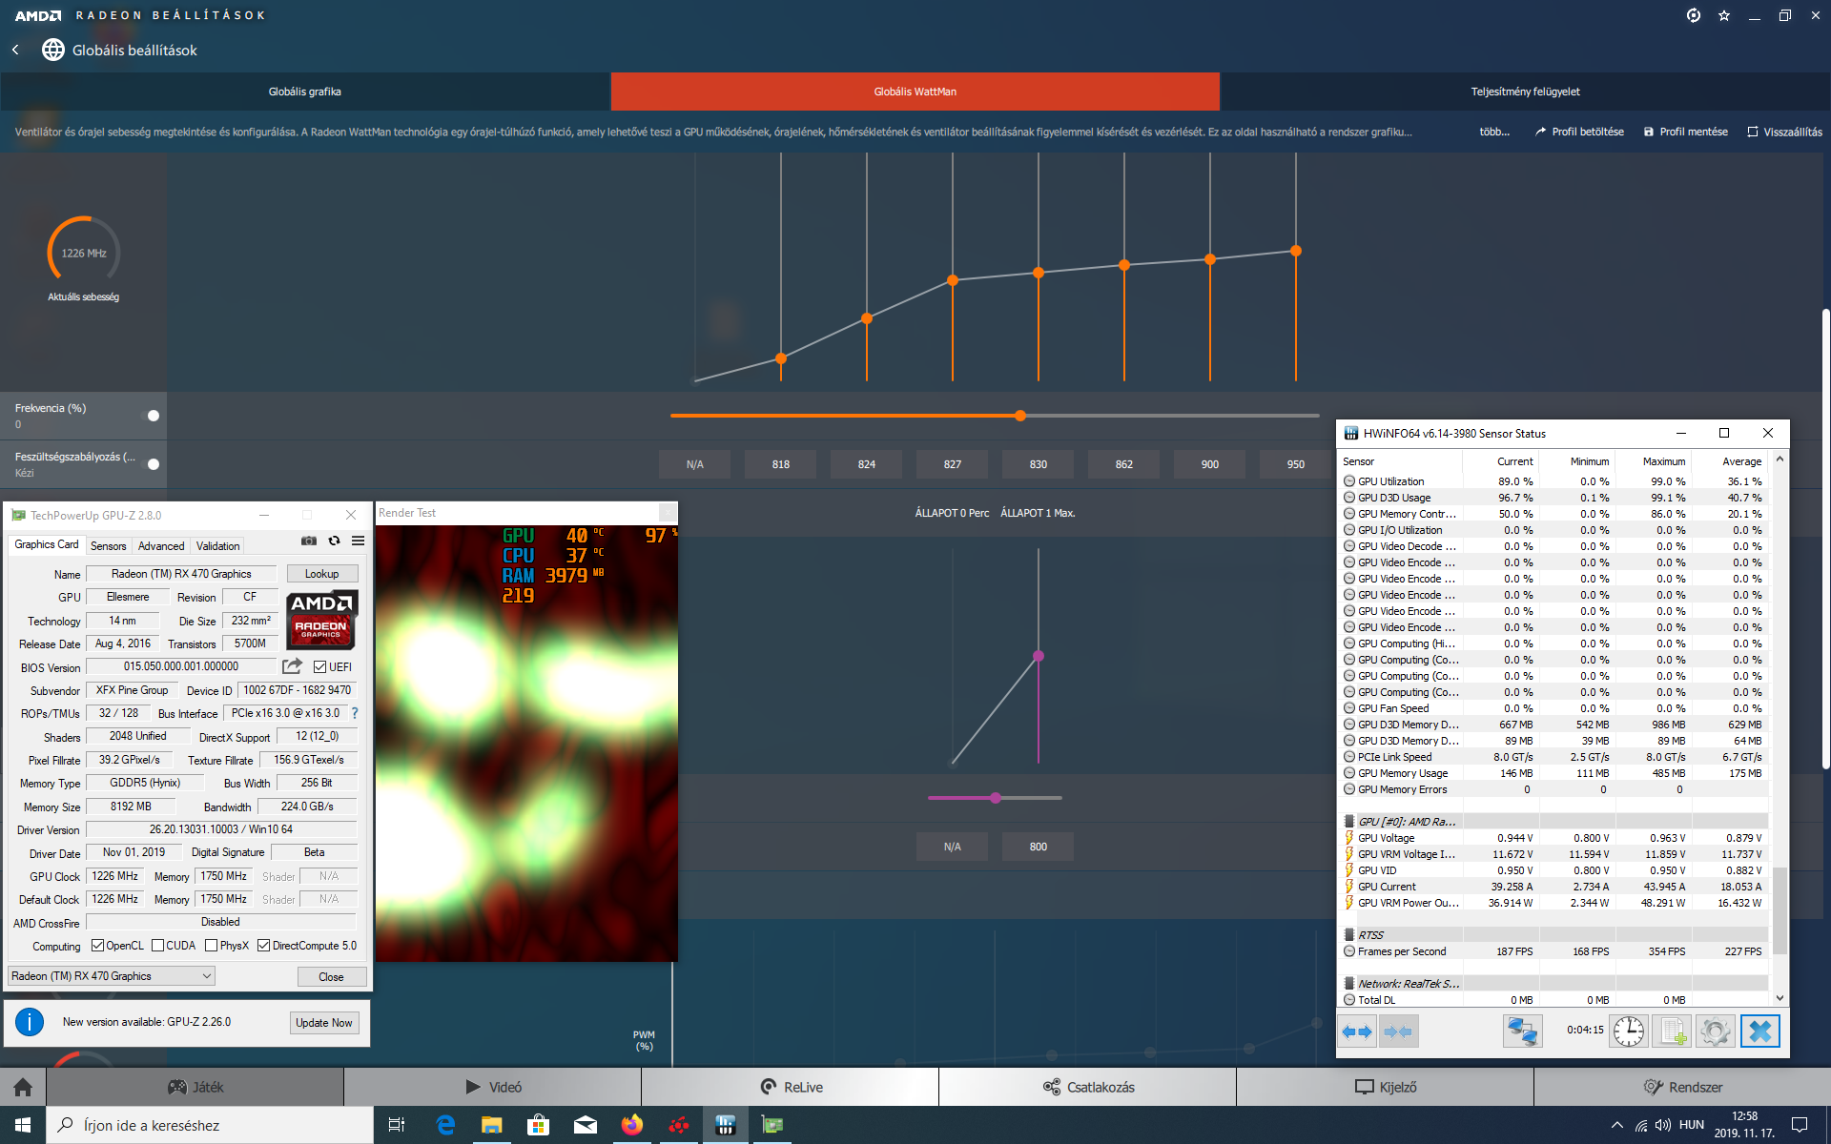The height and width of the screenshot is (1144, 1831).
Task: Click the BIOS export share icon in GPU-Z
Action: pyautogui.click(x=292, y=666)
